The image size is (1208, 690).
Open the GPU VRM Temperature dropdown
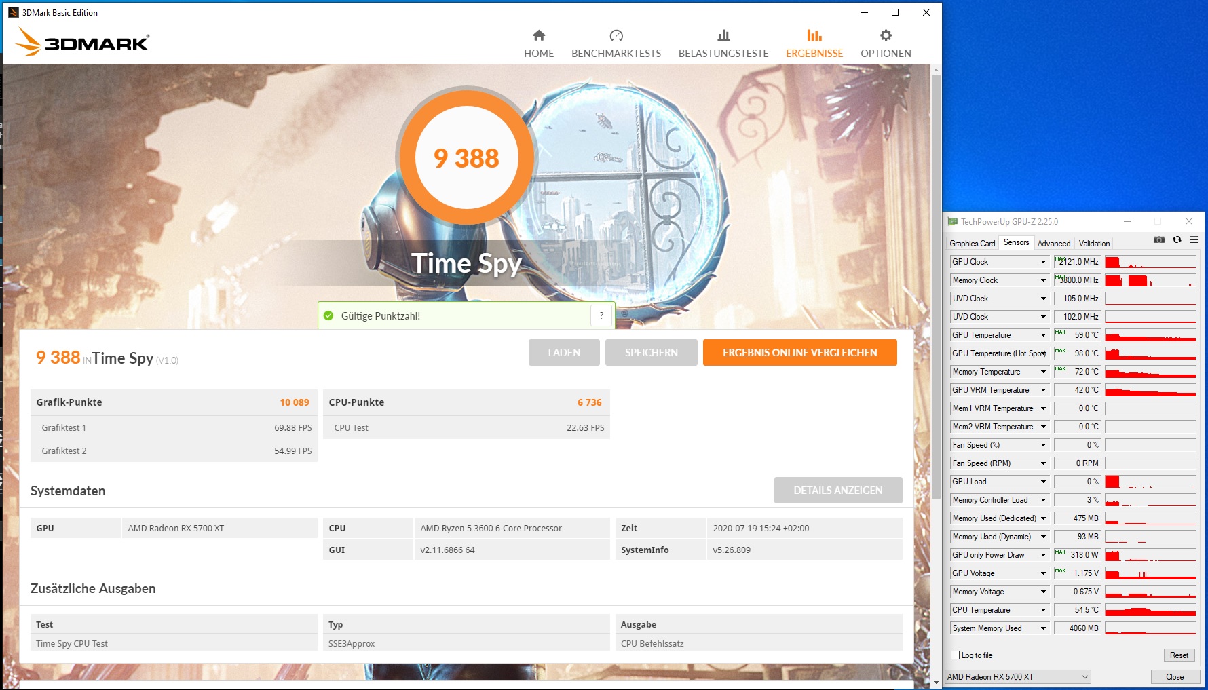coord(1043,390)
